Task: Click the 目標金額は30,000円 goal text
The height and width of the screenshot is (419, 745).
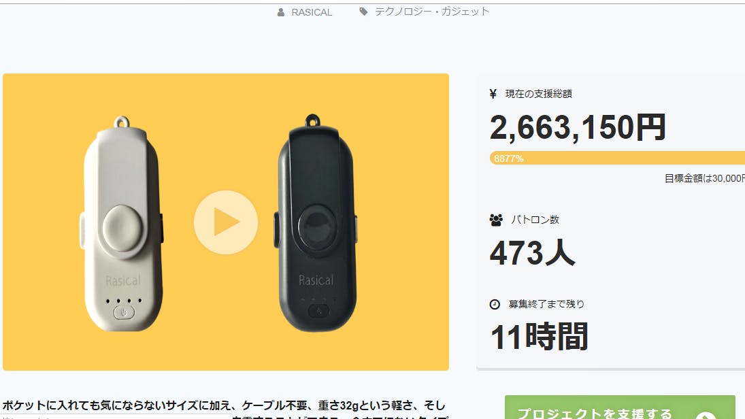Action: point(705,178)
